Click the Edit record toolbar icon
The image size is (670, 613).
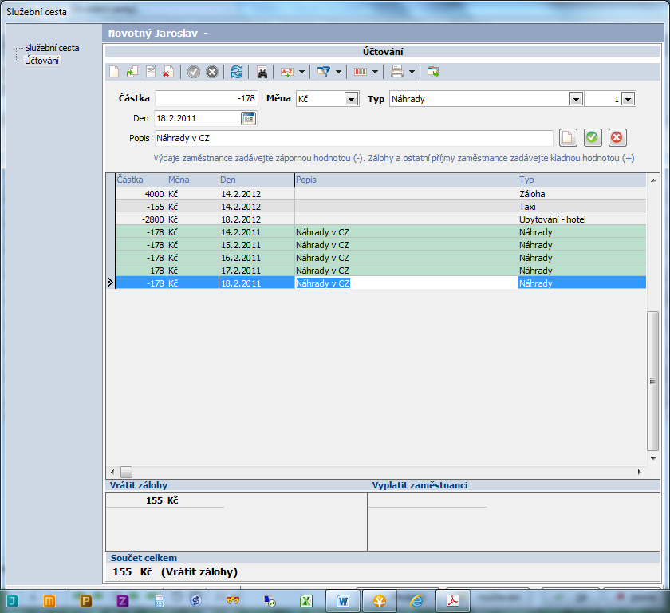(x=151, y=72)
